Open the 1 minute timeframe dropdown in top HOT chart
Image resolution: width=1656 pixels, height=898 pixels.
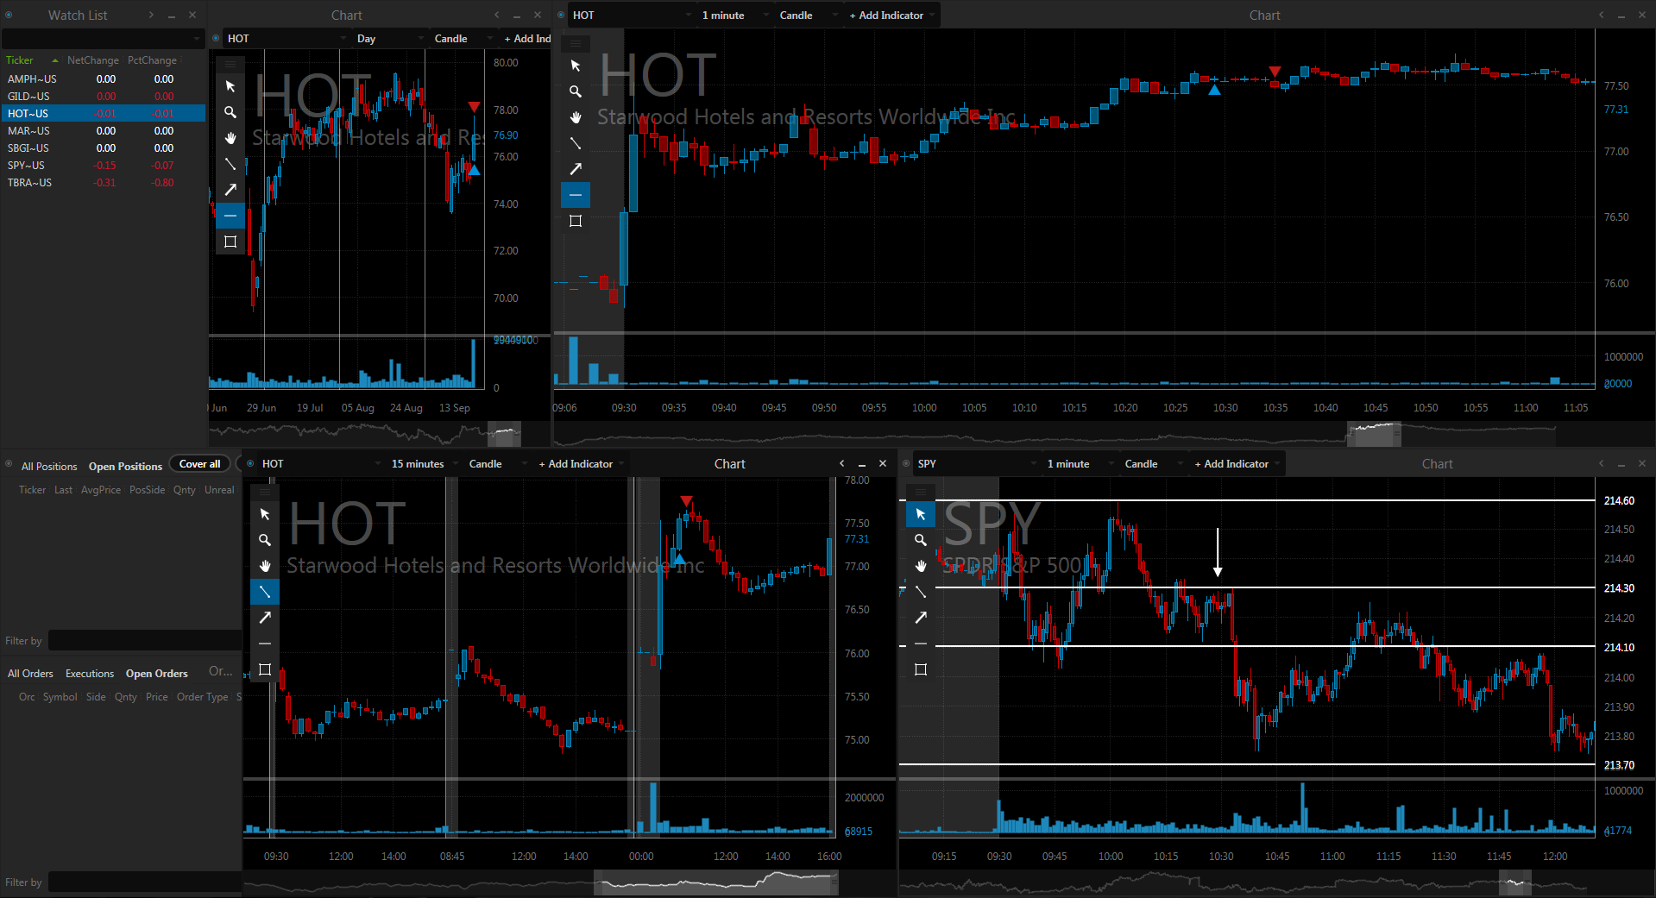click(734, 16)
